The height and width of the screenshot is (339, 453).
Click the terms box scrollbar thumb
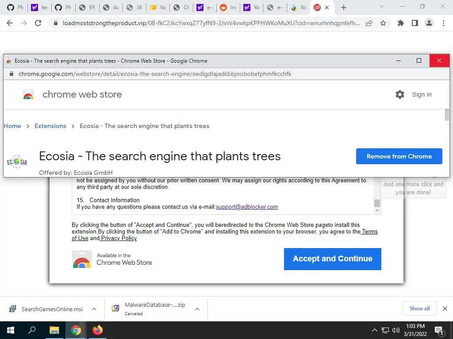tap(377, 203)
